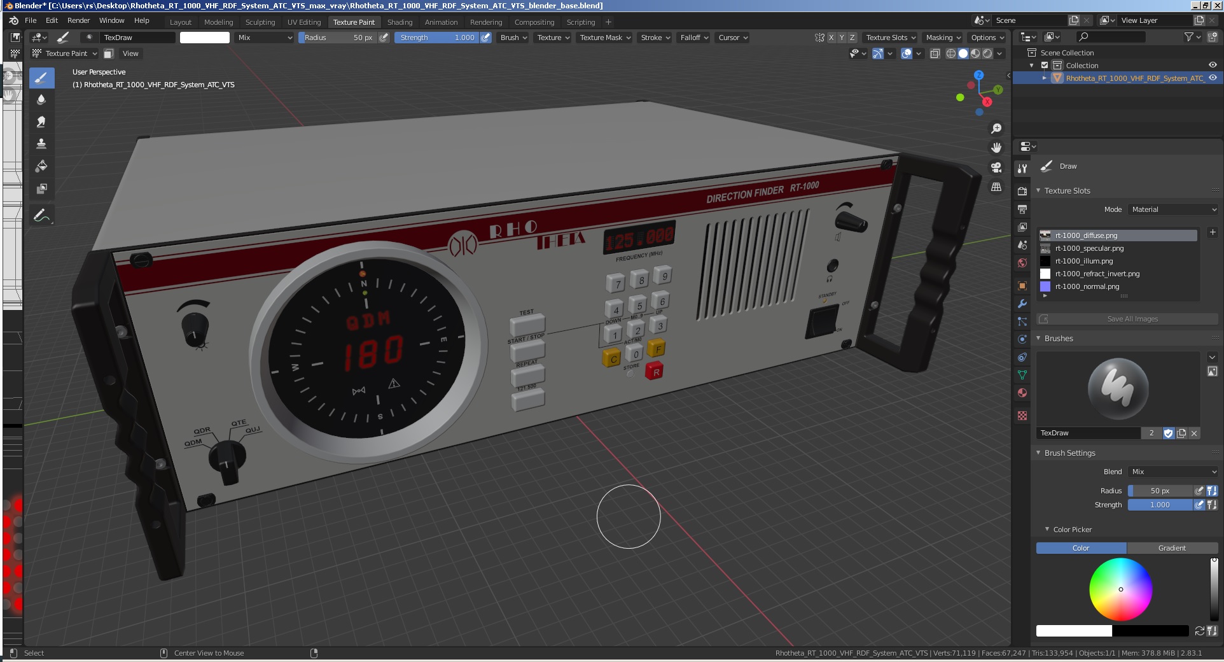Select the Draw brush tool

point(41,78)
